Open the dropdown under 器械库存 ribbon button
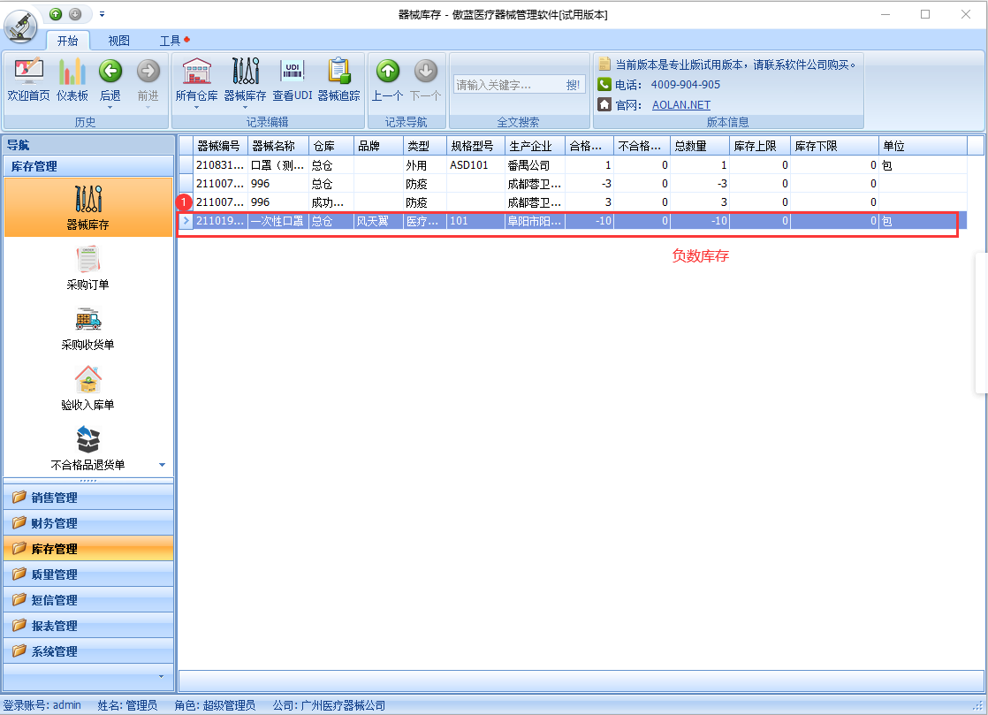The image size is (988, 715). pyautogui.click(x=245, y=108)
